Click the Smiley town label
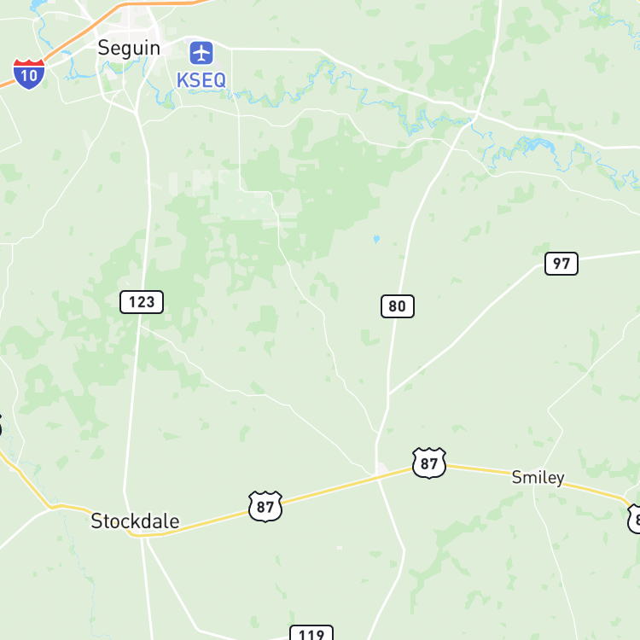Viewport: 640px width, 640px height. [x=538, y=478]
